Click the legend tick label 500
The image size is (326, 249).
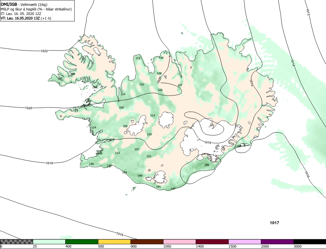coord(101,246)
